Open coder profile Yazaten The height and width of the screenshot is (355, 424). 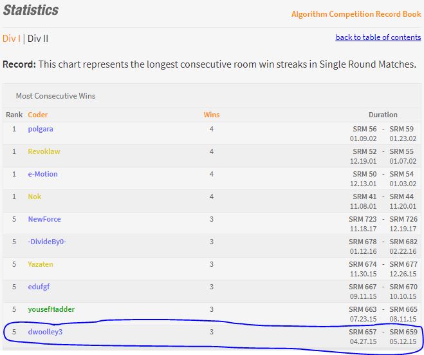coord(41,264)
